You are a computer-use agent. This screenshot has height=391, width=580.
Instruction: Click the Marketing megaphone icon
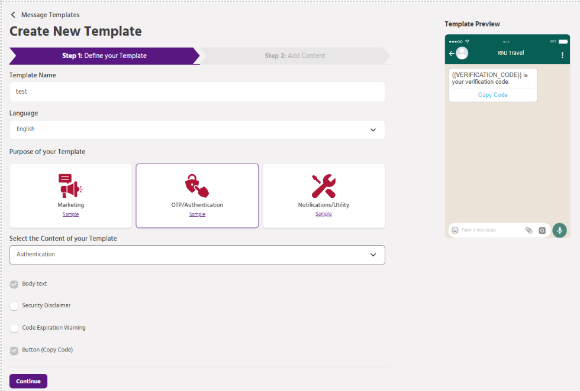coord(70,186)
